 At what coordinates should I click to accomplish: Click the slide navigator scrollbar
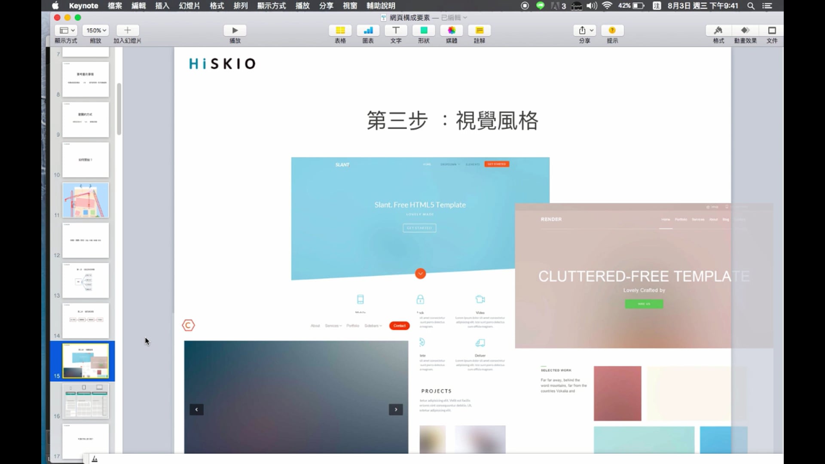[119, 110]
